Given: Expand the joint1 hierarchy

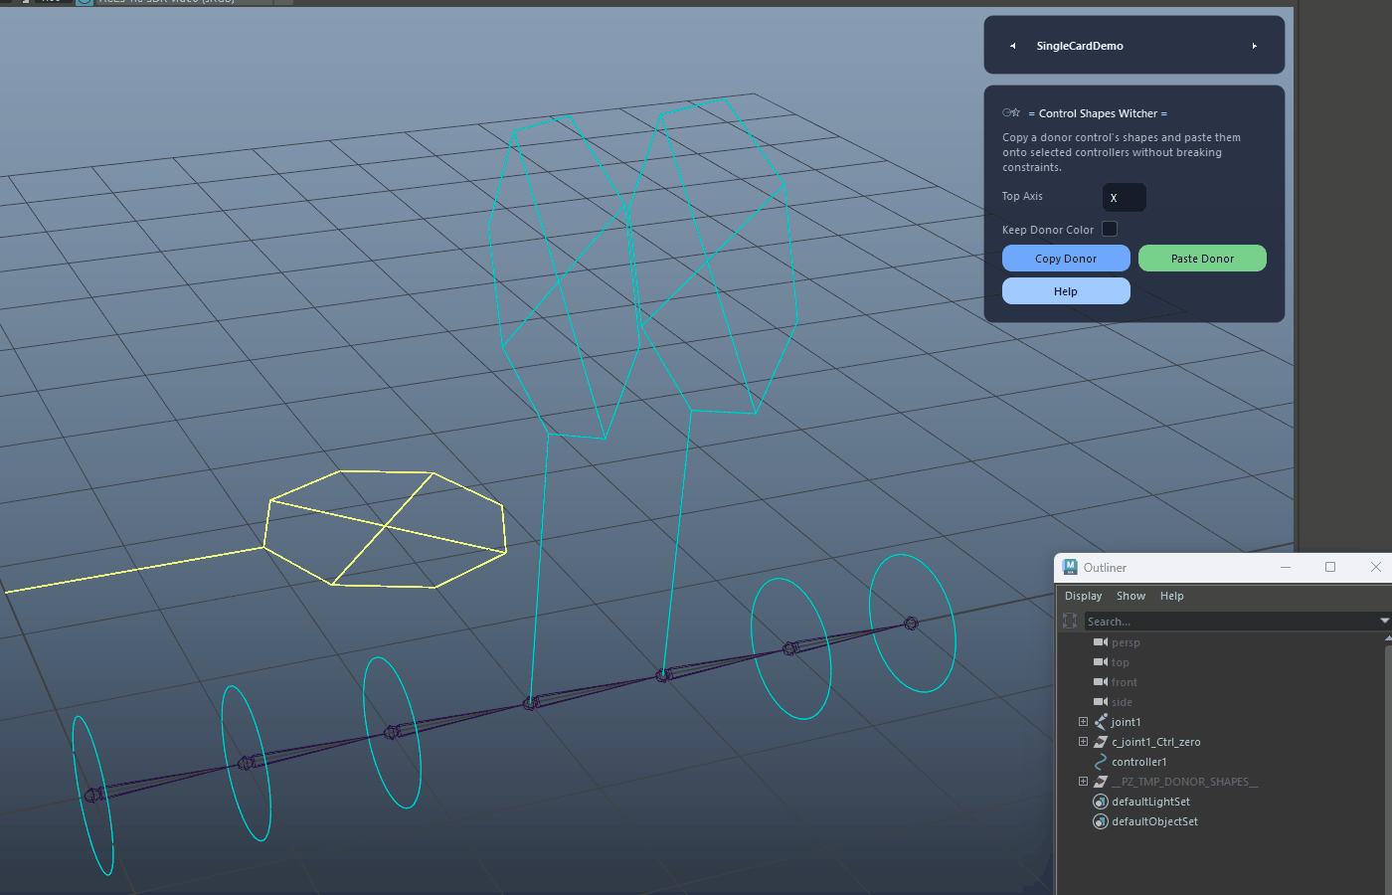Looking at the screenshot, I should point(1083,722).
